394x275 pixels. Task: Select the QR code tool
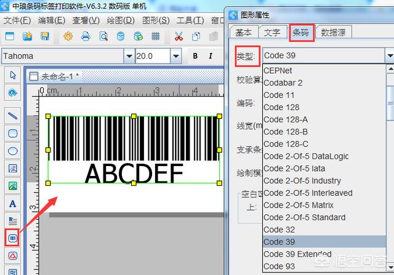(12, 271)
